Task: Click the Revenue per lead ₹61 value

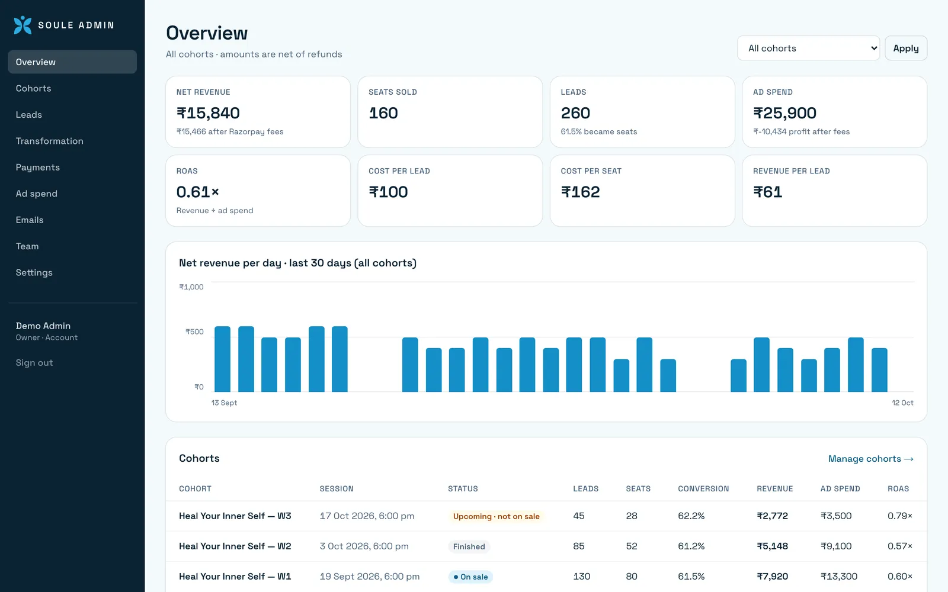Action: (767, 192)
